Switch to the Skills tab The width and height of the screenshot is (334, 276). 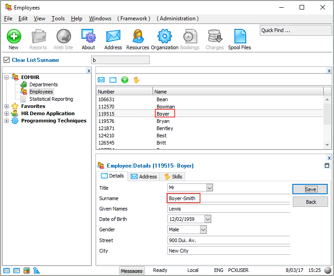(x=174, y=177)
